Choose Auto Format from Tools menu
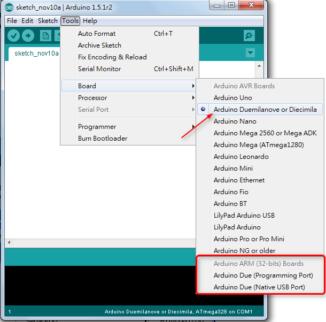 click(129, 34)
